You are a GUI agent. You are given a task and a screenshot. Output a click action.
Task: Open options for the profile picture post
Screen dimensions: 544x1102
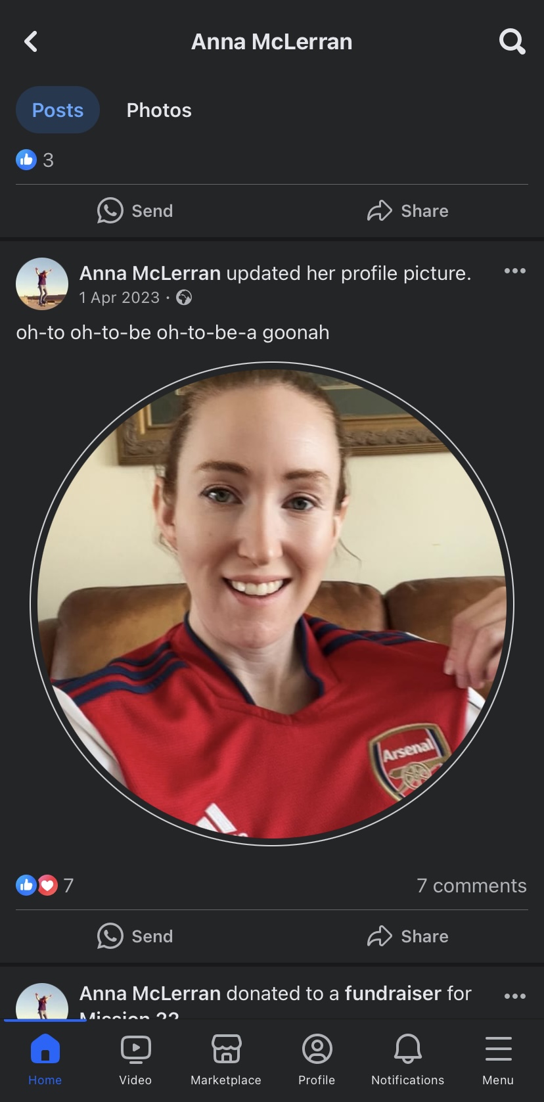point(515,271)
